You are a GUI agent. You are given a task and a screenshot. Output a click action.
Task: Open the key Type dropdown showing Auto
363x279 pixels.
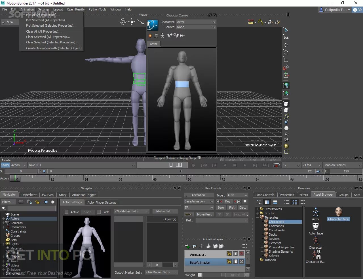[x=237, y=195]
